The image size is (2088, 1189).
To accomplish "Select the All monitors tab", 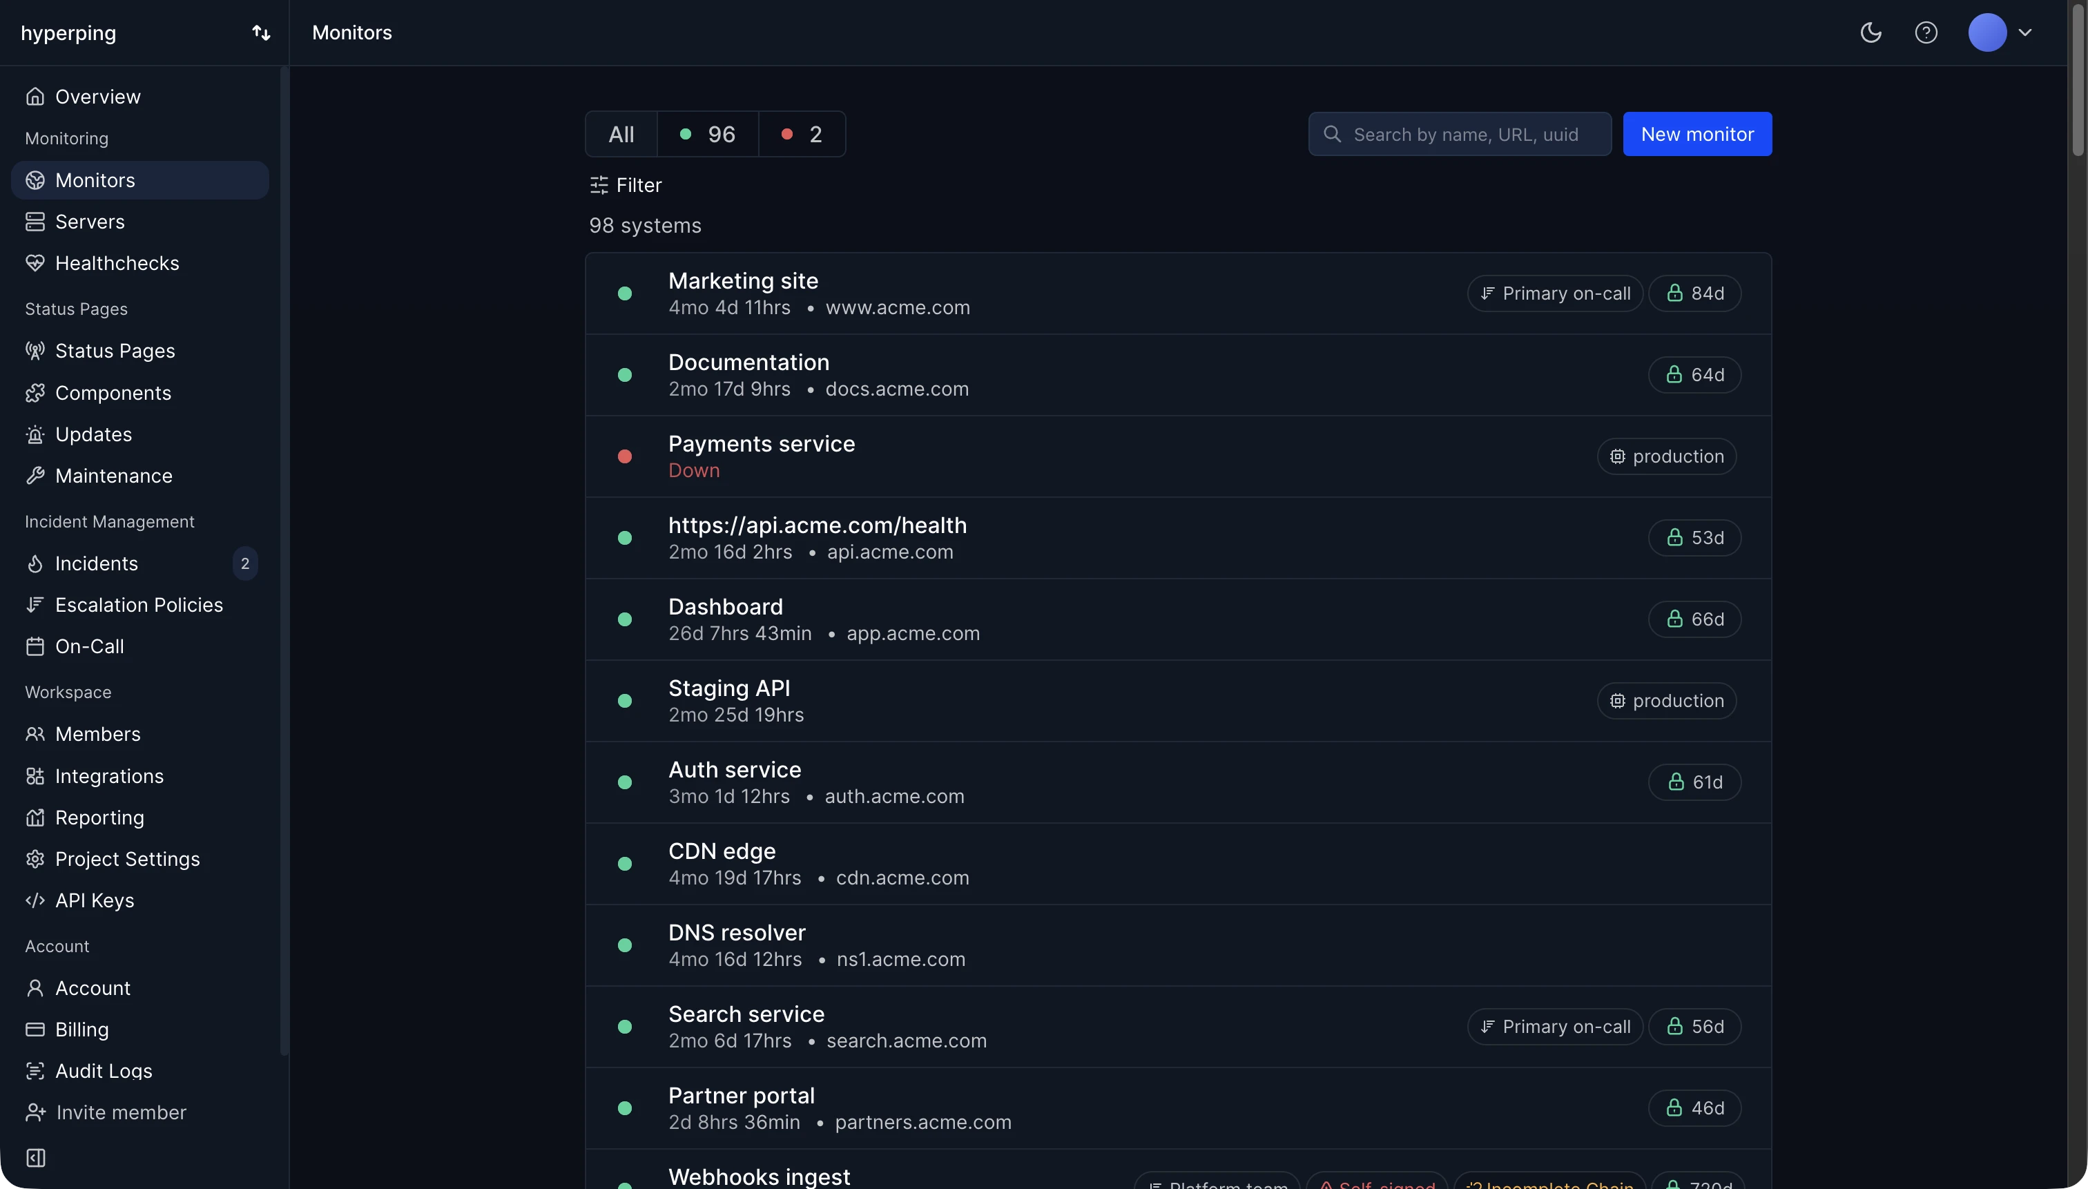I will point(621,134).
